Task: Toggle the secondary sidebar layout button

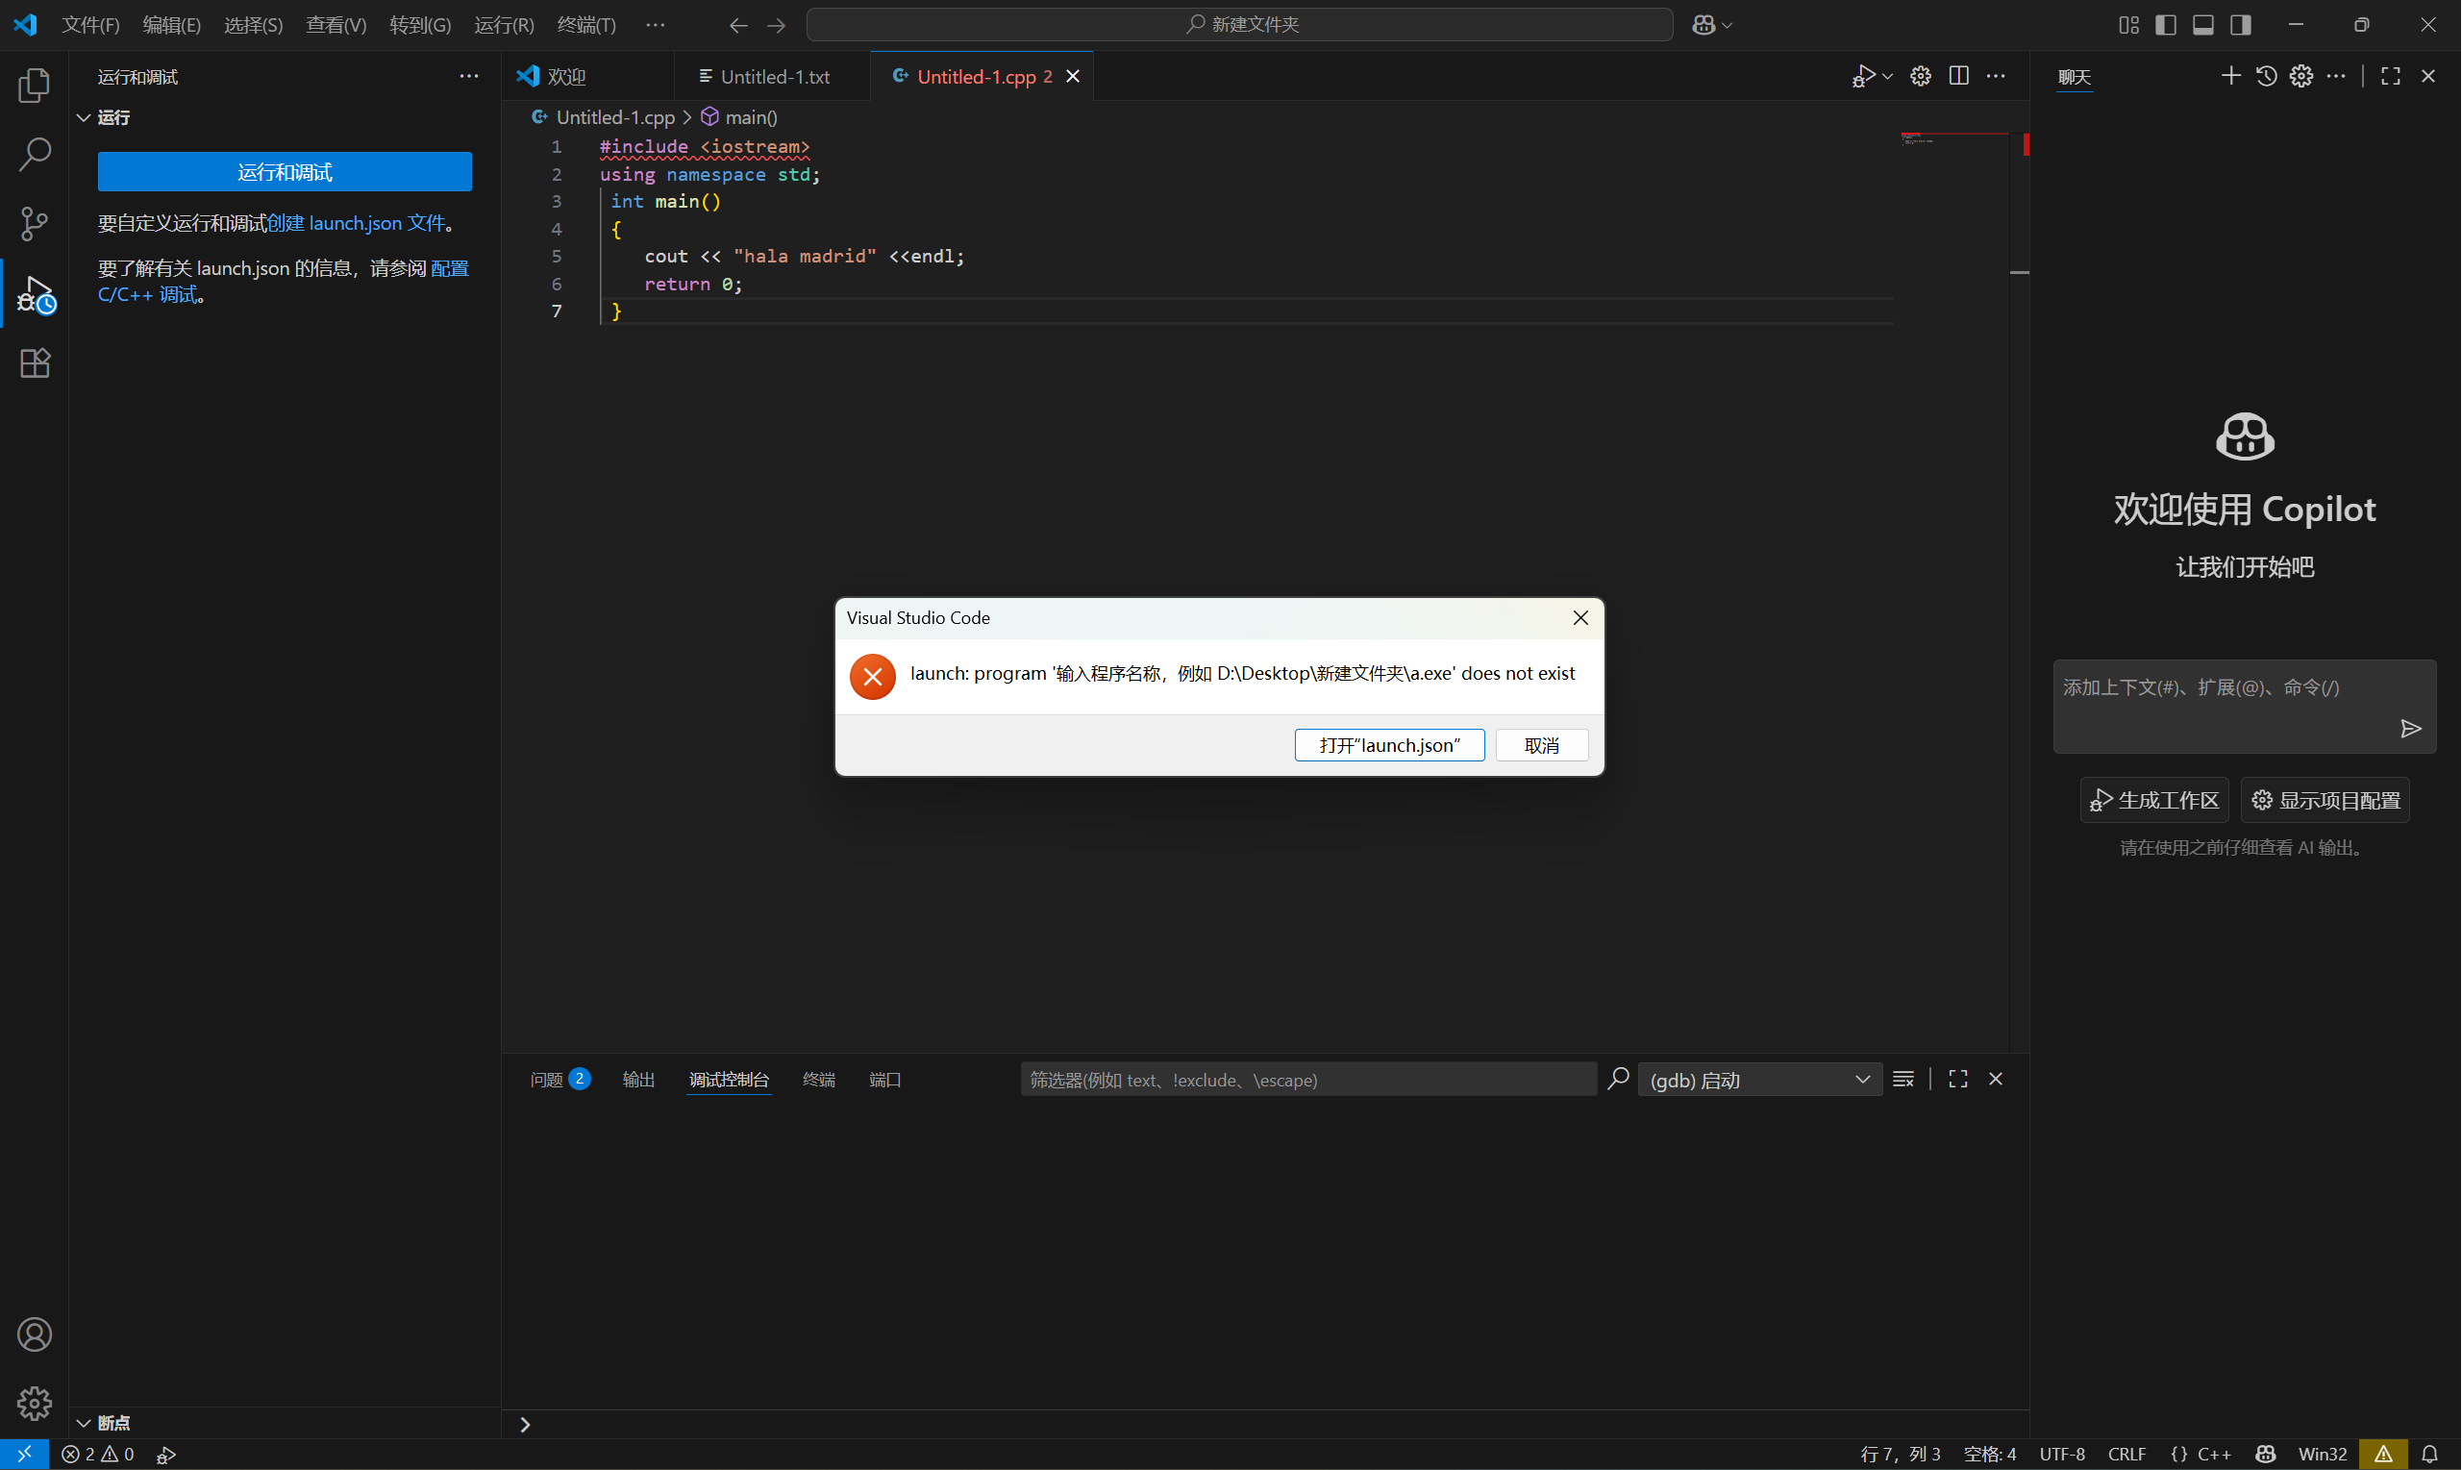Action: pyautogui.click(x=2240, y=25)
